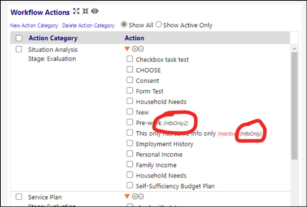
Task: Tick the Consent action checkbox
Action: click(130, 80)
